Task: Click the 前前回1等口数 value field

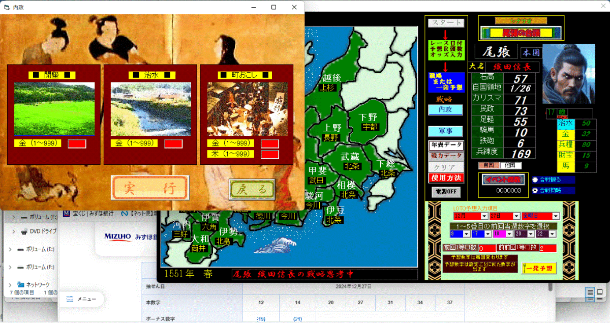Action: [547, 248]
